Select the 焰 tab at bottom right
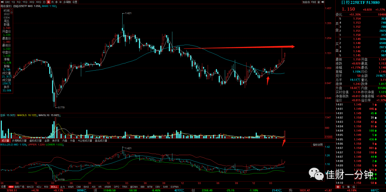The width and height of the screenshot is (386, 192). pyautogui.click(x=354, y=187)
